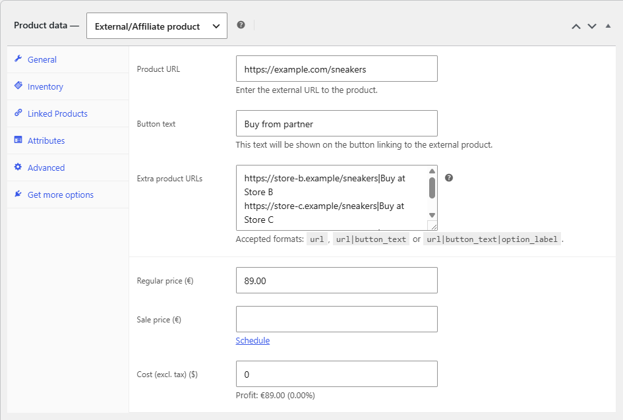Collapse the Product data panel
This screenshot has width=623, height=420.
point(608,26)
